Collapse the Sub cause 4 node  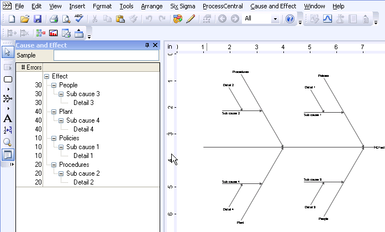coord(61,120)
